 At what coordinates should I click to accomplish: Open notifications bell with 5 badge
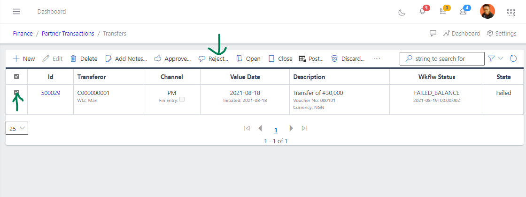click(x=422, y=11)
